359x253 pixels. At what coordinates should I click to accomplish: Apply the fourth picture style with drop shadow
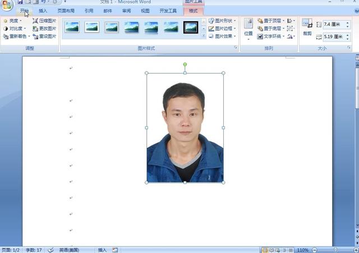[131, 27]
